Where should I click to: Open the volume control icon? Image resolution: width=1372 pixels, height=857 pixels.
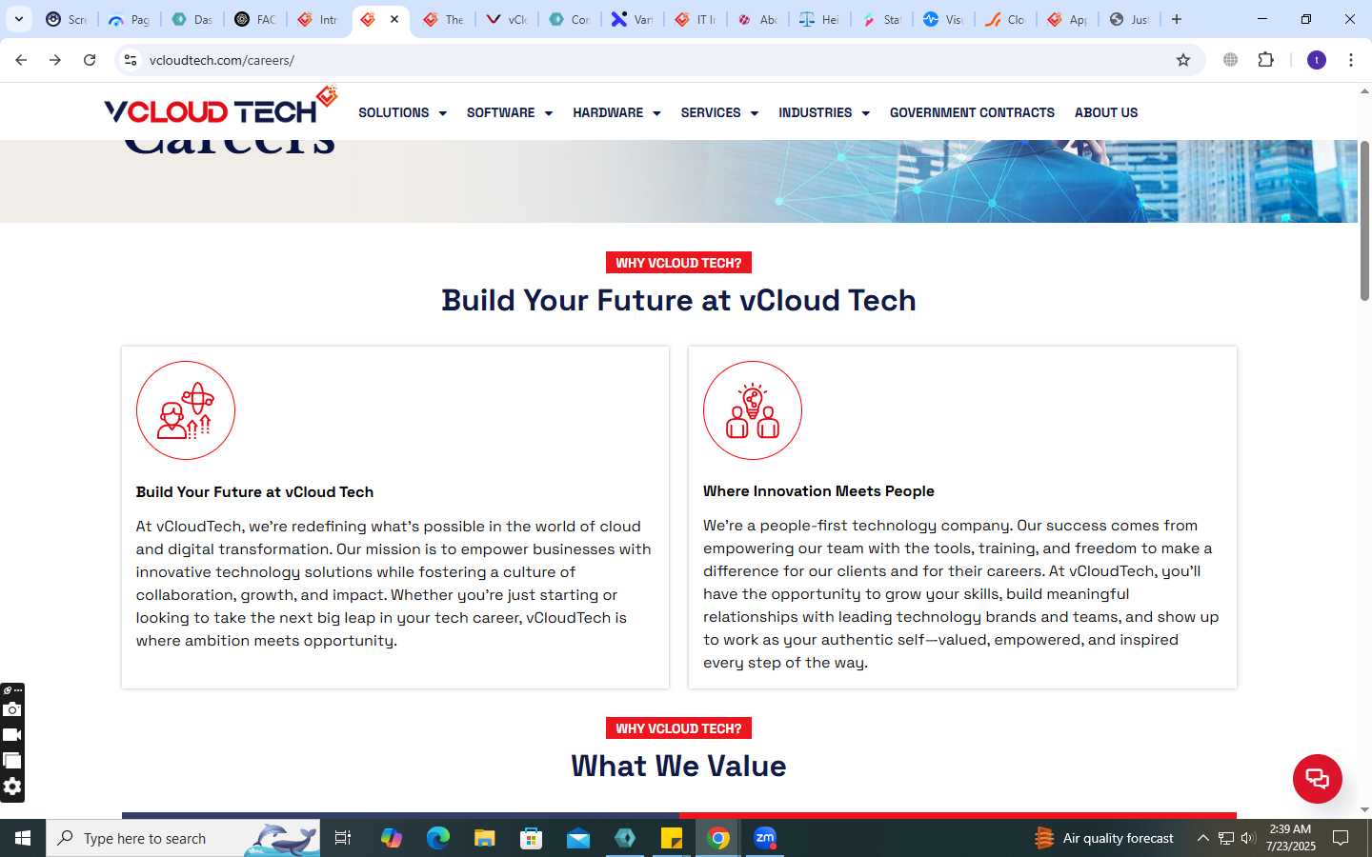(1248, 838)
